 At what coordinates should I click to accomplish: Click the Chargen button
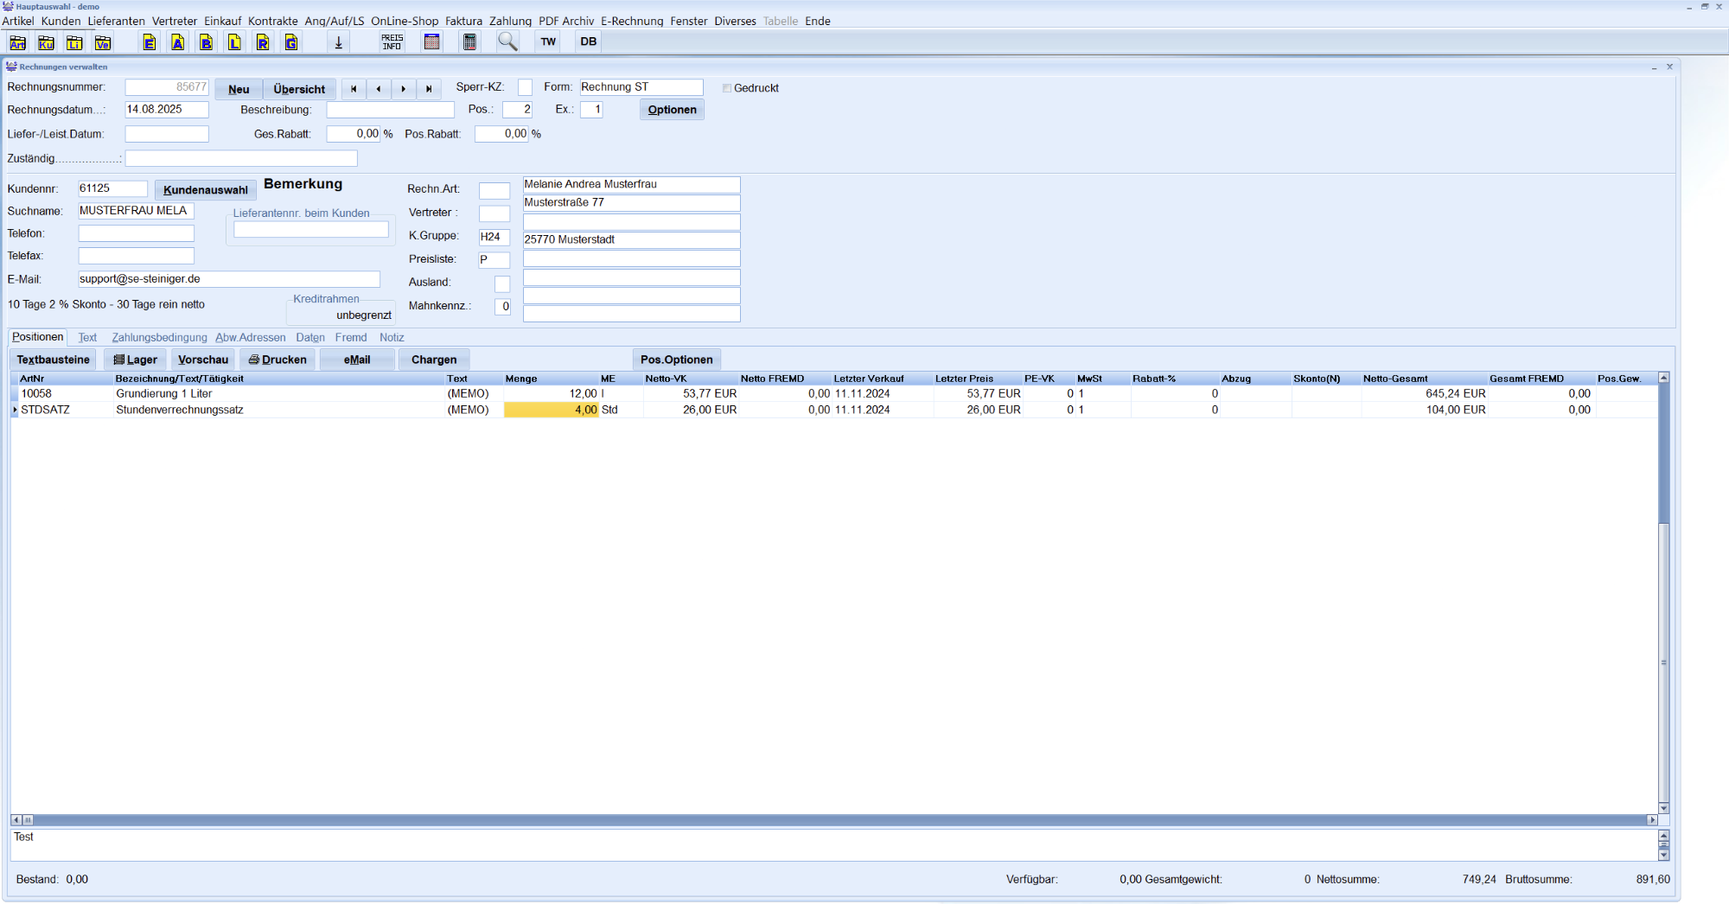[x=434, y=360]
